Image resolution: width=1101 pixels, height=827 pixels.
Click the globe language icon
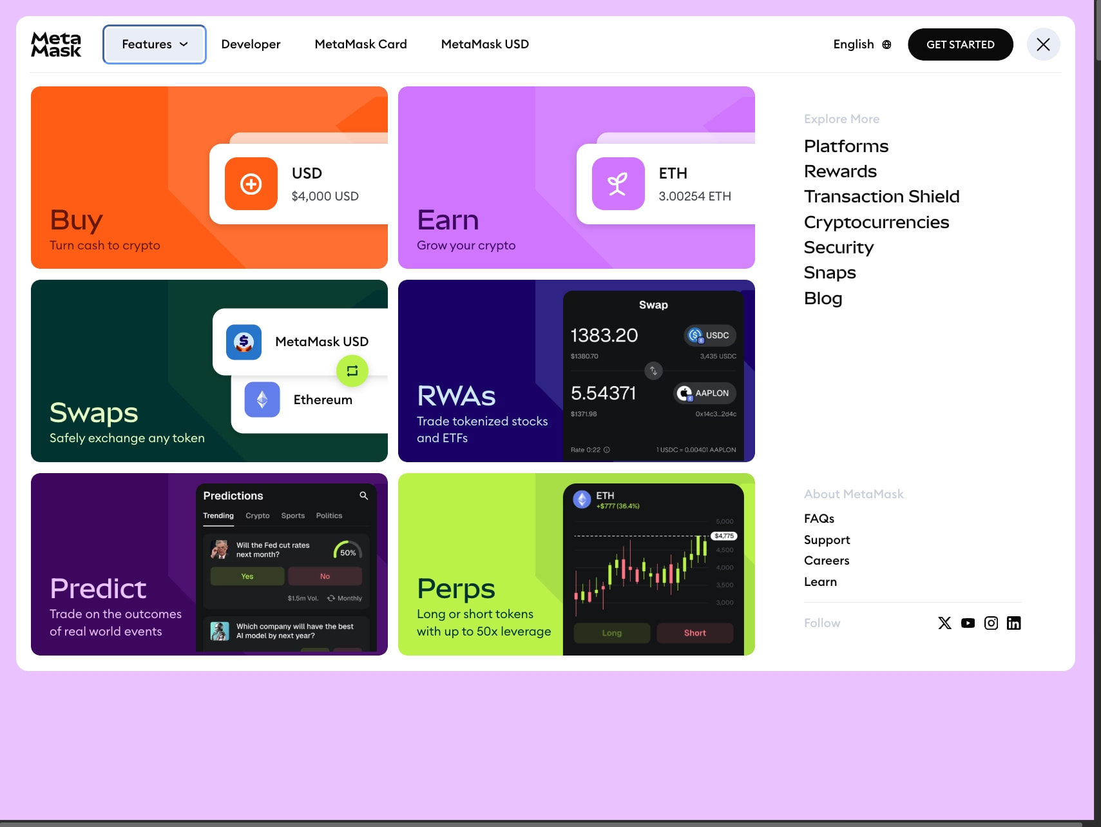click(x=887, y=44)
